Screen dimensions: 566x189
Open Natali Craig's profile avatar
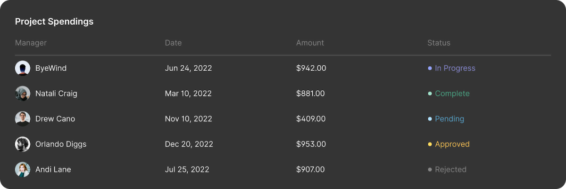pos(23,94)
